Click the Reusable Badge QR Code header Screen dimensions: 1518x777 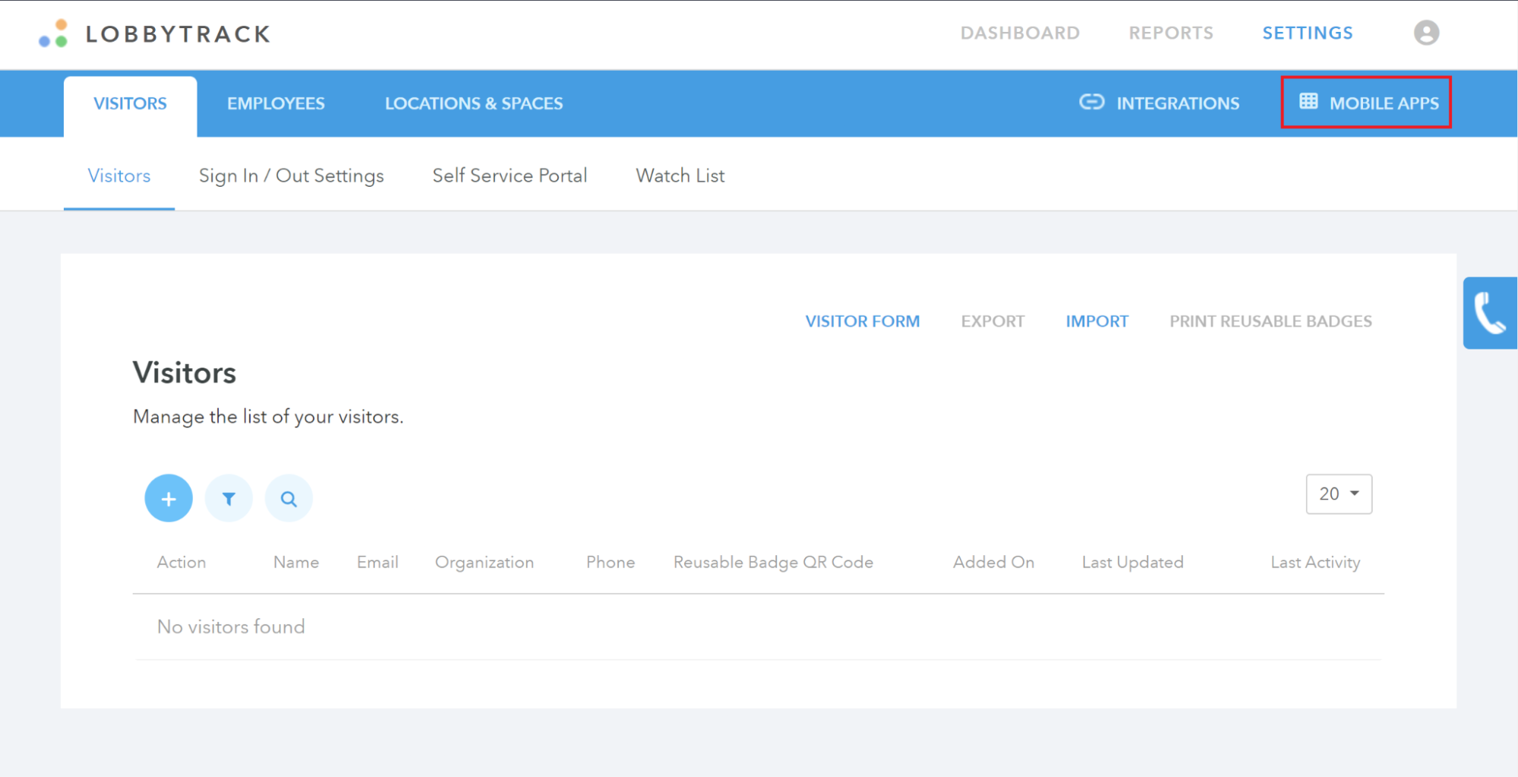tap(773, 562)
